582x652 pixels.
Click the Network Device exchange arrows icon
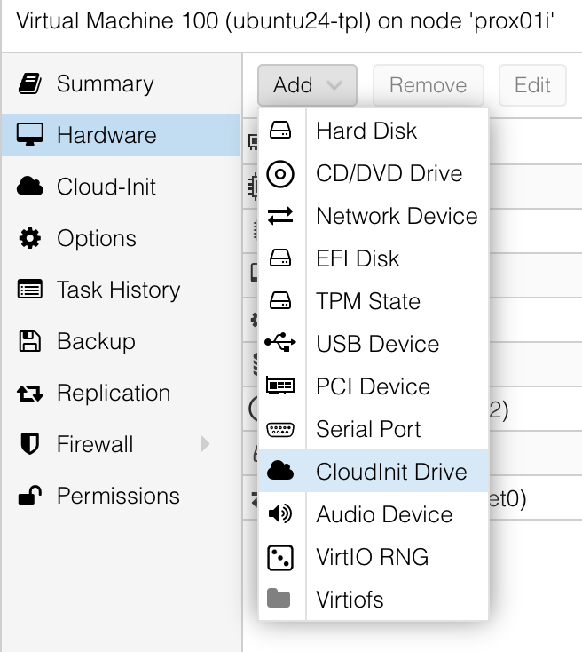280,216
